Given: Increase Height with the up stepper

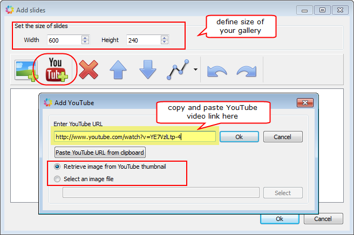Looking at the screenshot, I should (165, 38).
